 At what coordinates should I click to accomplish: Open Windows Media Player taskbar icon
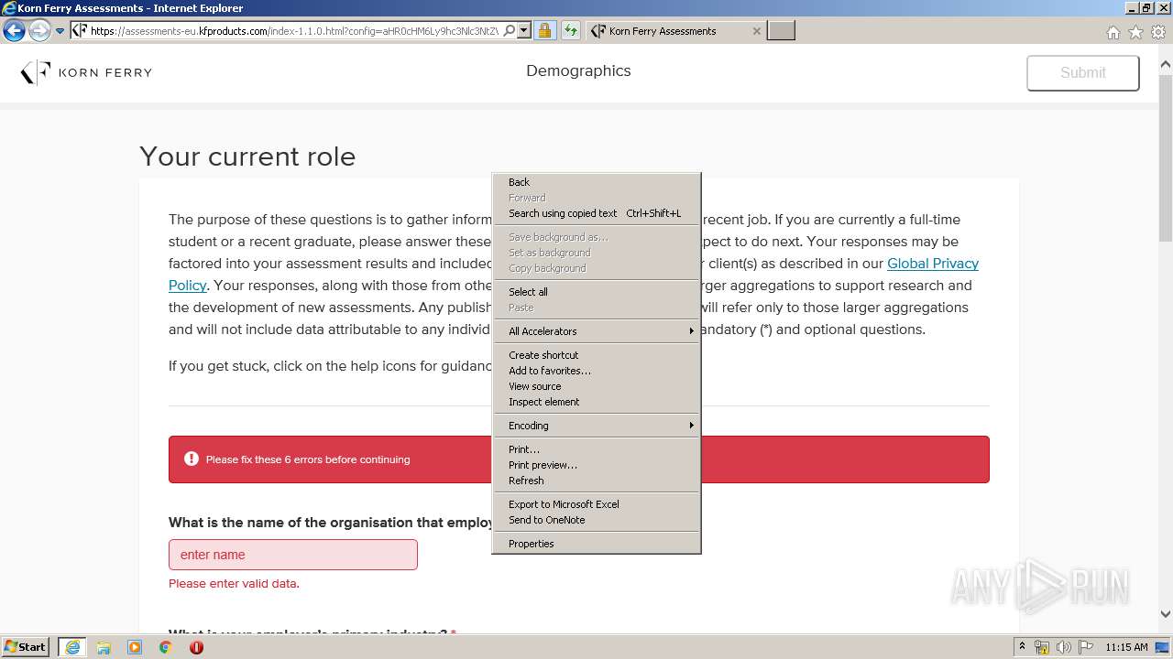click(135, 647)
